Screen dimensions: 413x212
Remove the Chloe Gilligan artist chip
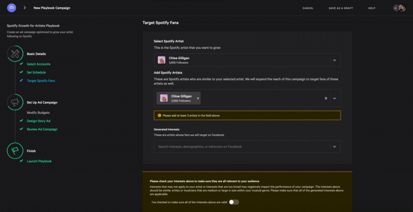(198, 98)
